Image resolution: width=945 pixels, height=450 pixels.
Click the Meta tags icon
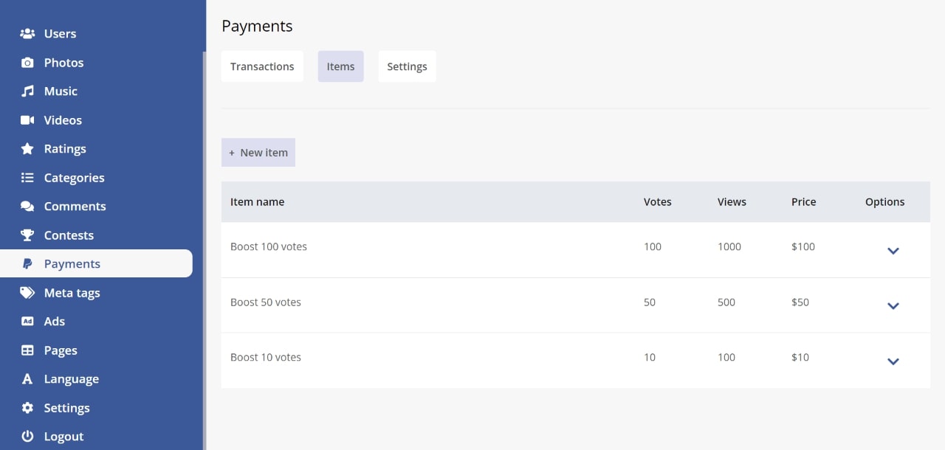click(x=27, y=293)
